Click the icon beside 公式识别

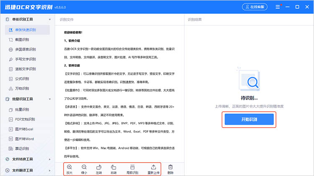tap(11, 79)
